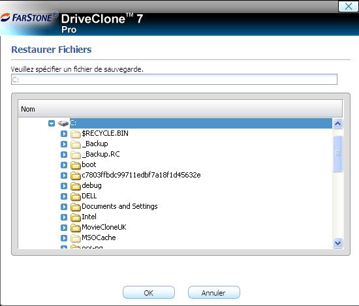Expand the _Backup folder arrow

click(x=64, y=144)
